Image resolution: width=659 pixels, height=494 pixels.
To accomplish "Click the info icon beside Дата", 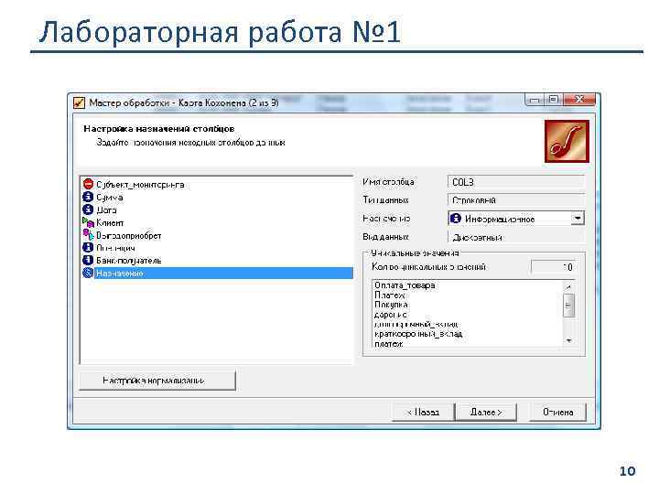I will tap(88, 209).
